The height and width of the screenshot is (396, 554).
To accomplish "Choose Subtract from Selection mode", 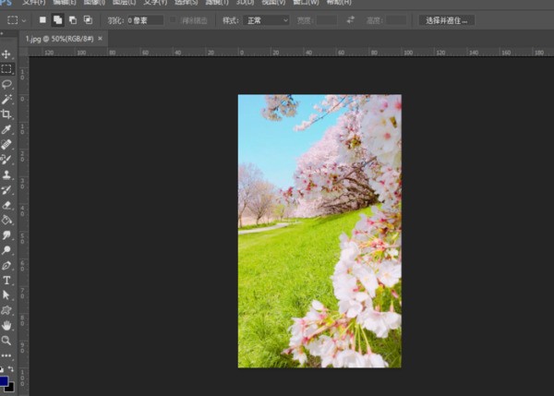I will pyautogui.click(x=73, y=20).
